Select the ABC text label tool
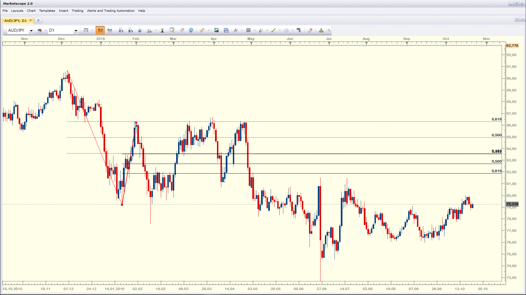 (299, 30)
